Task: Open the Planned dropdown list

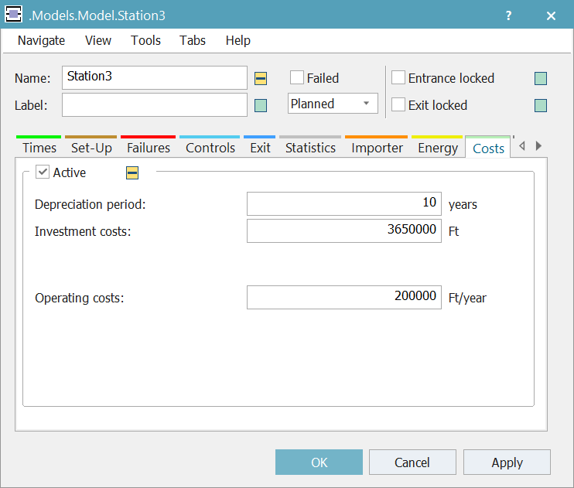Action: (333, 104)
